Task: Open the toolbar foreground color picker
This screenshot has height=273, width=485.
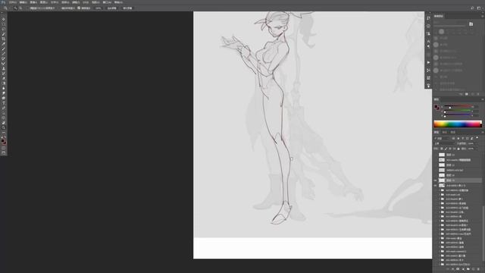Action: (x=3, y=141)
